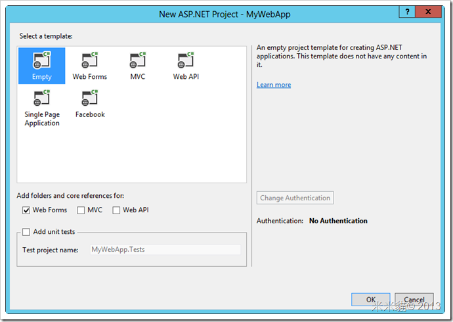
Task: Click the Select a template label
Action: tap(46, 36)
